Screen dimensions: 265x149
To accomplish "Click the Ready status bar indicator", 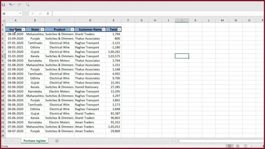I will (x=5, y=146).
